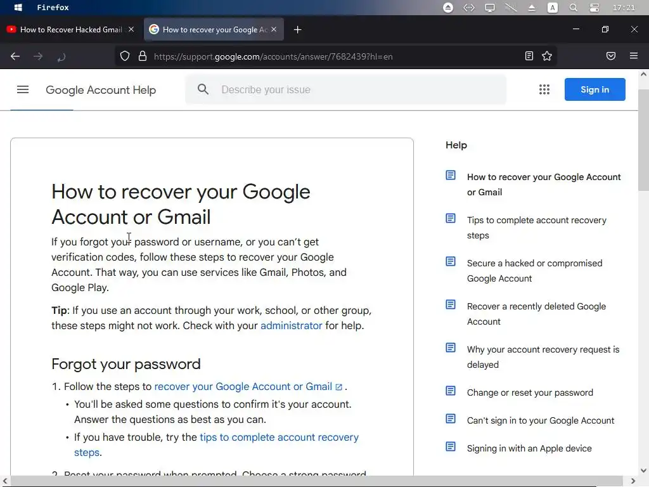Viewport: 649px width, 487px height.
Task: Click the eject triangle tray icon
Action: pos(532,8)
